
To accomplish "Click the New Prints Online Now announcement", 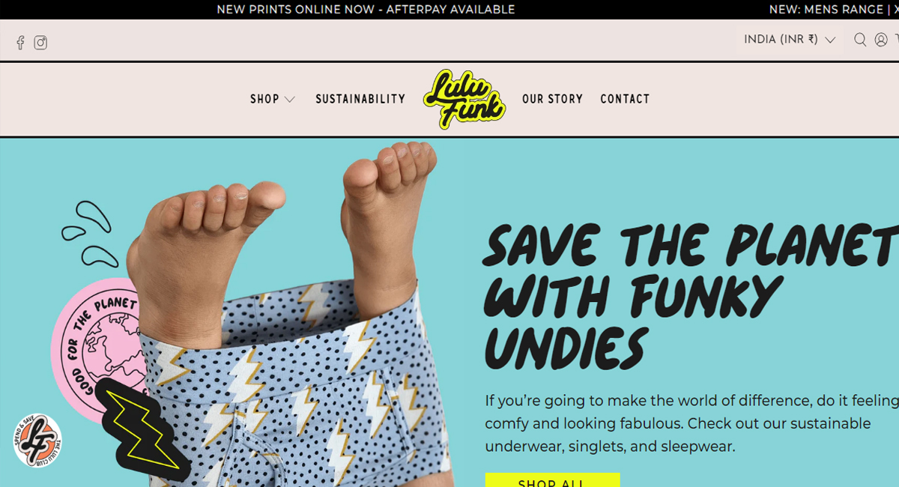I will [x=366, y=10].
